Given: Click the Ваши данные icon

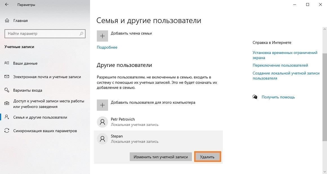Looking at the screenshot, I should 7,63.
